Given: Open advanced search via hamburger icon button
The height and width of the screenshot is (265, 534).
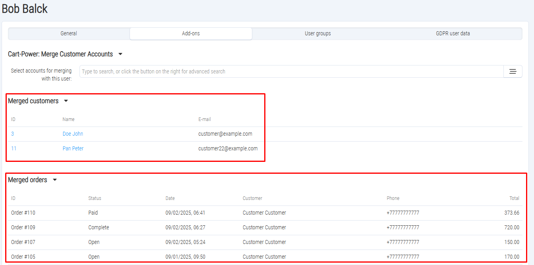Looking at the screenshot, I should 513,71.
